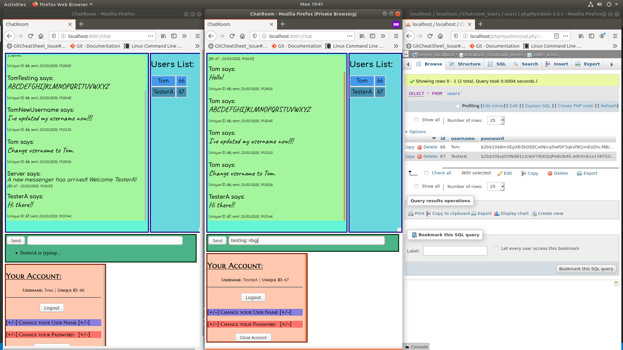The height and width of the screenshot is (350, 623).
Task: Enable the upper Show all checkbox
Action: pyautogui.click(x=416, y=120)
